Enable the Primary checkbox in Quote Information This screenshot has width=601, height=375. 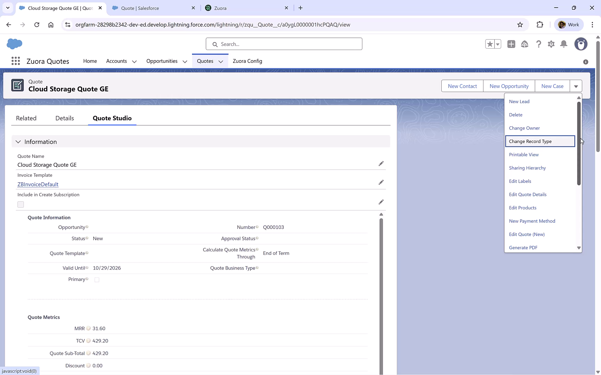pos(97,280)
